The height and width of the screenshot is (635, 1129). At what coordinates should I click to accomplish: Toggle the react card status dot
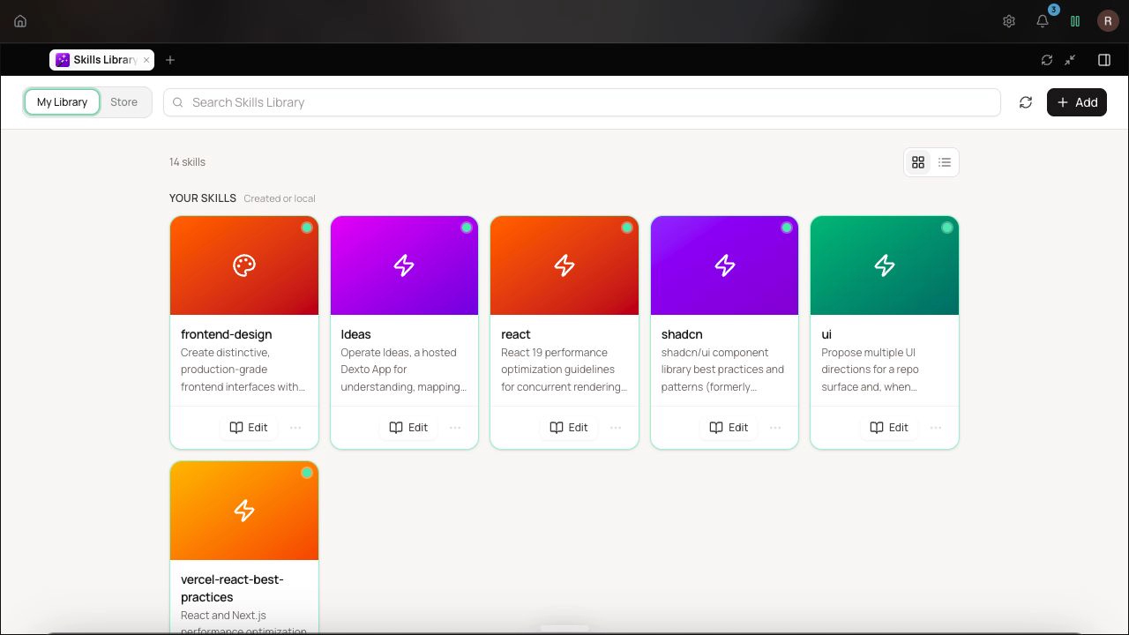627,228
